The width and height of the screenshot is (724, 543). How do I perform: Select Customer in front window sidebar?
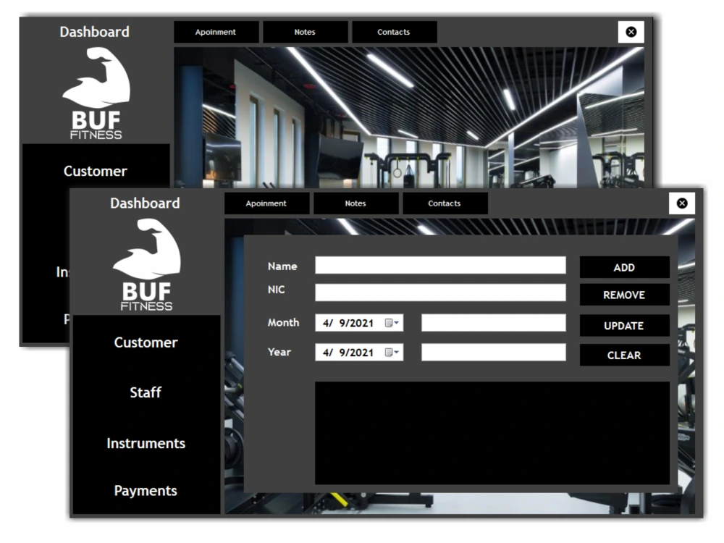pos(146,342)
